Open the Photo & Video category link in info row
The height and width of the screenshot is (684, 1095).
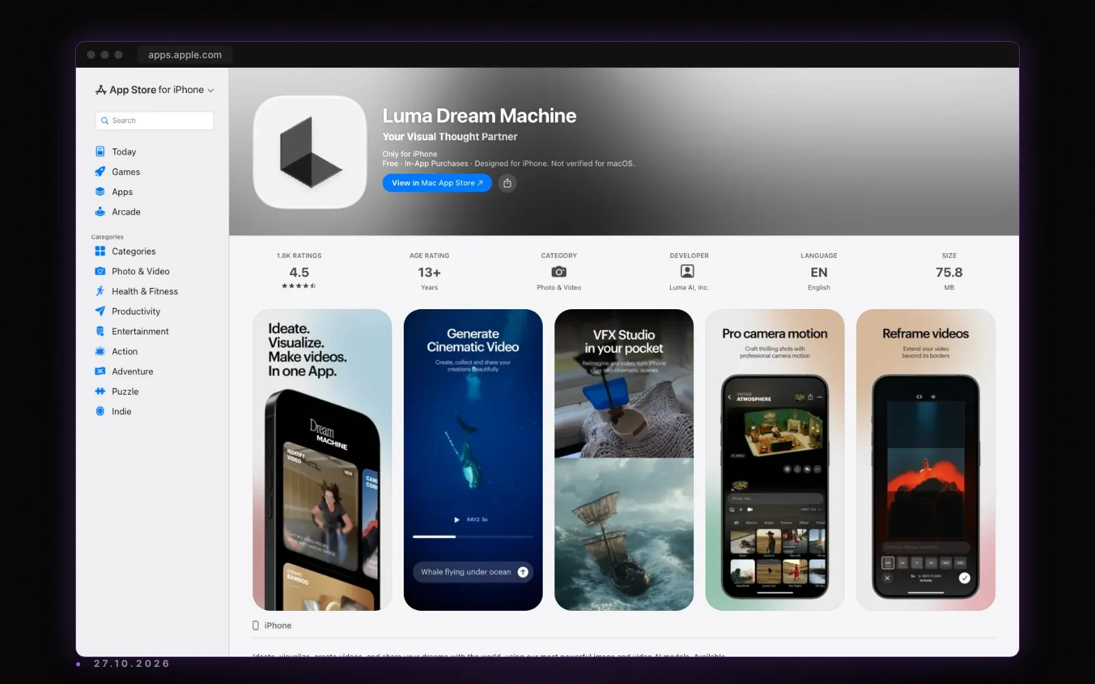tap(559, 287)
